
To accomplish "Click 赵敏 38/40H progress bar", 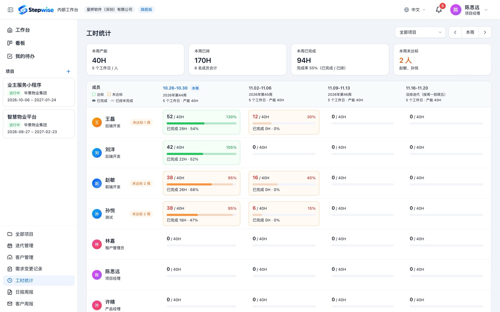I will pos(202,184).
